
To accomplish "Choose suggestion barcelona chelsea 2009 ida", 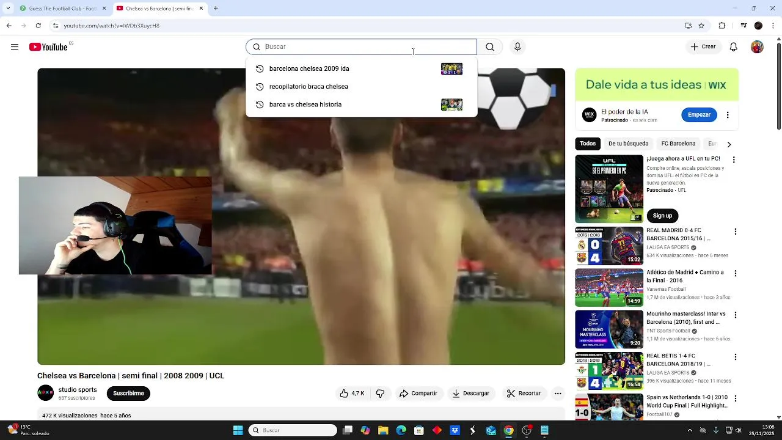I will 361,68.
